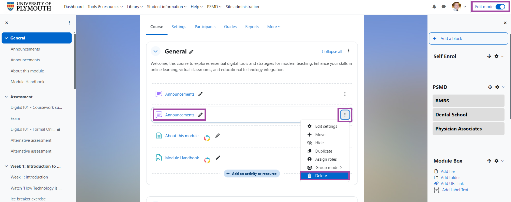
Task: Close the right block drawer
Action: pyautogui.click(x=505, y=23)
